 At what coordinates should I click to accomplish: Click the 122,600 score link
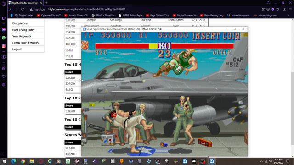[70, 44]
